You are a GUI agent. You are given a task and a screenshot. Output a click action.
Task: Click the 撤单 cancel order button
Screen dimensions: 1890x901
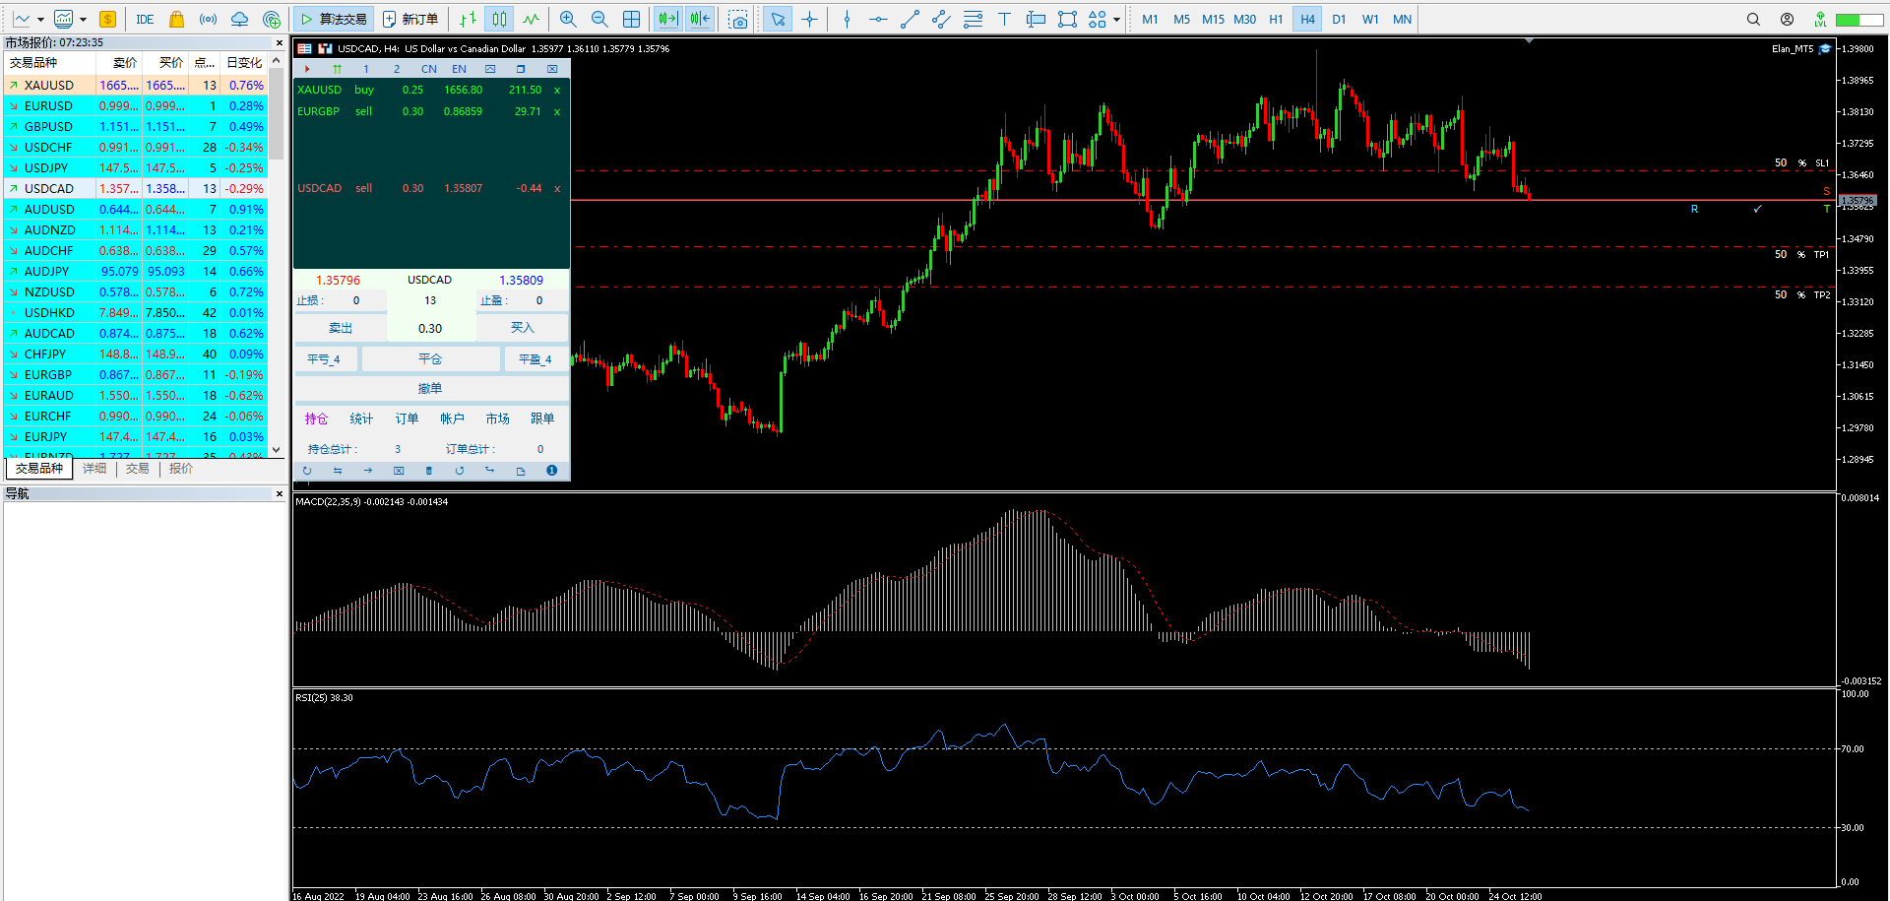[430, 389]
